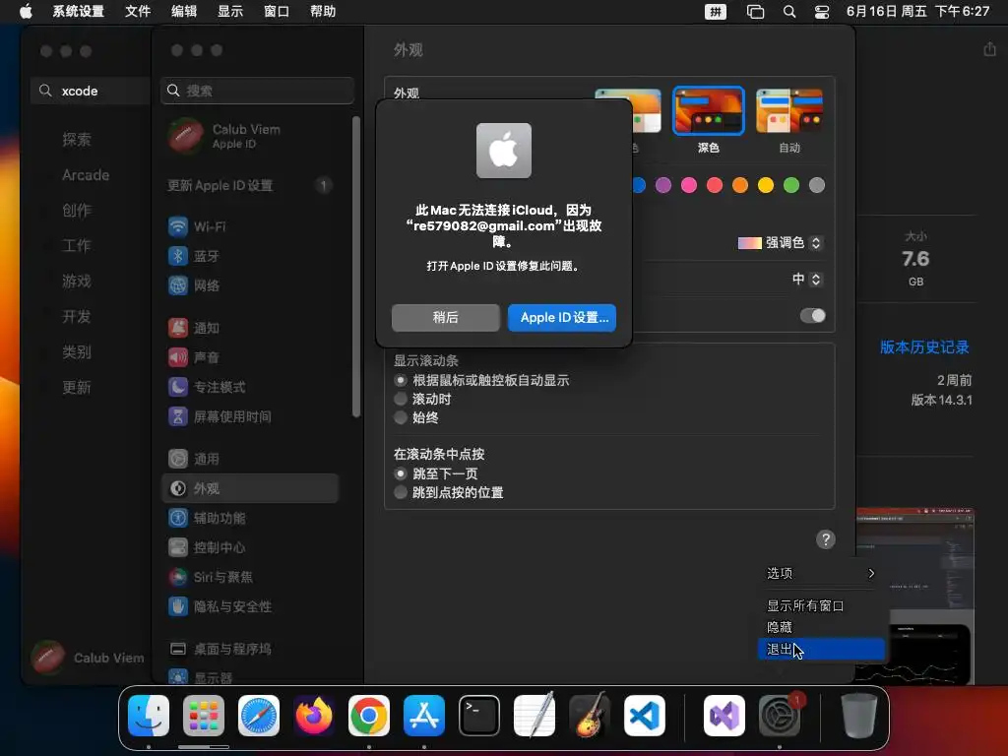Viewport: 1008px width, 756px height.
Task: Open Desktop & Dock (桌面与程序坞) settings
Action: tap(249, 650)
